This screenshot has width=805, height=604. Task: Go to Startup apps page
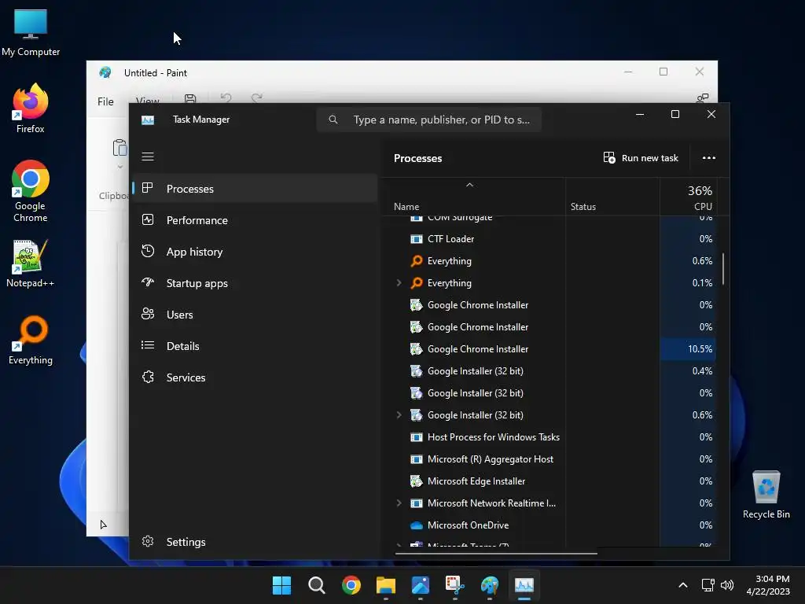(255, 283)
